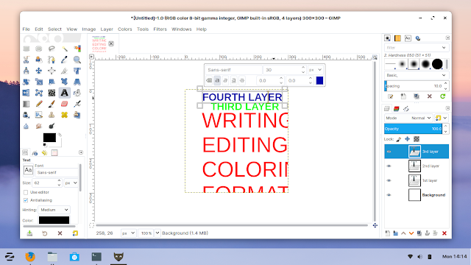Click the refresh brushes green arrow
This screenshot has height=265, width=471.
tap(442, 96)
